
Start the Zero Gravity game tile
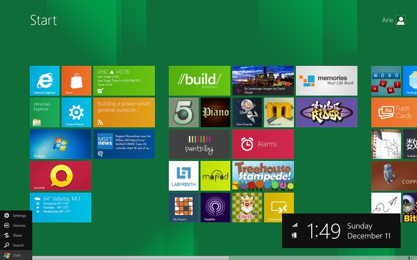pos(247,112)
